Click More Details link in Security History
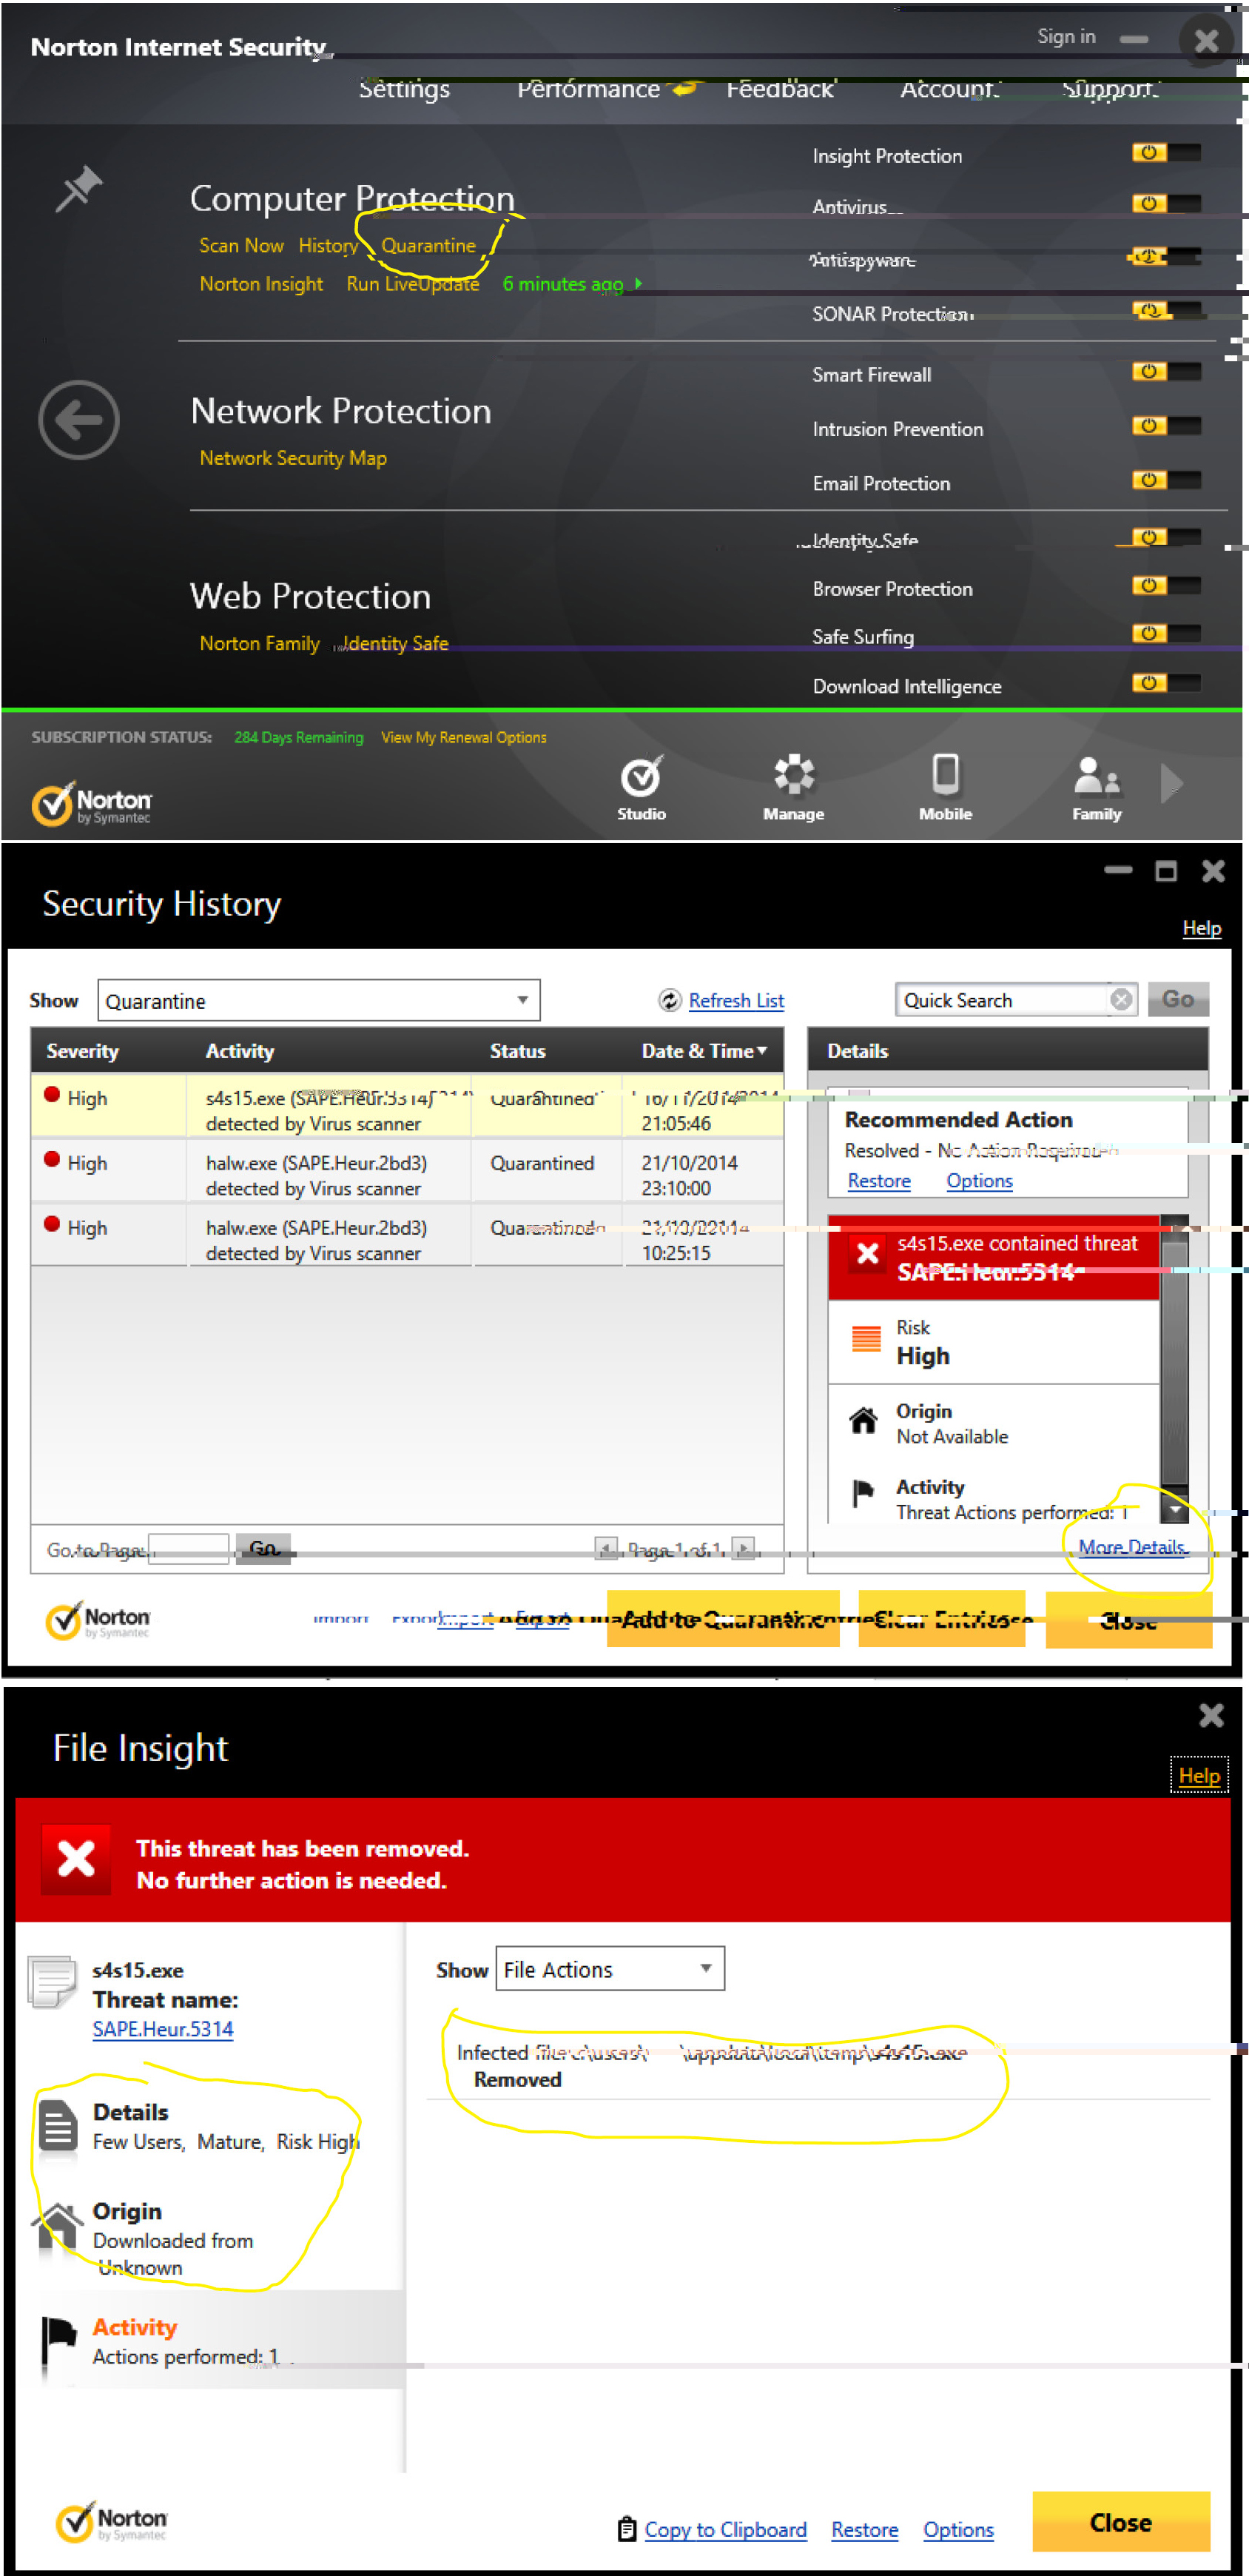 [1133, 1546]
